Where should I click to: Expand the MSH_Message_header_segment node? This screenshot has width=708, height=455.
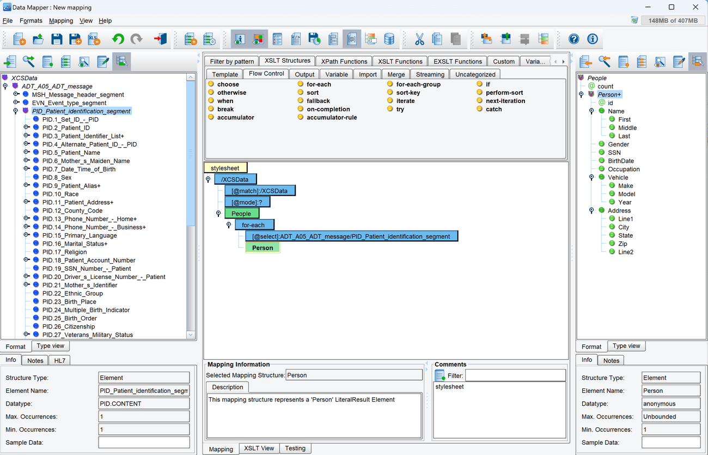point(16,94)
